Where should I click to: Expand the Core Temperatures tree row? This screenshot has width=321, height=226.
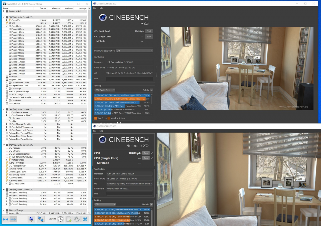pos(7,112)
